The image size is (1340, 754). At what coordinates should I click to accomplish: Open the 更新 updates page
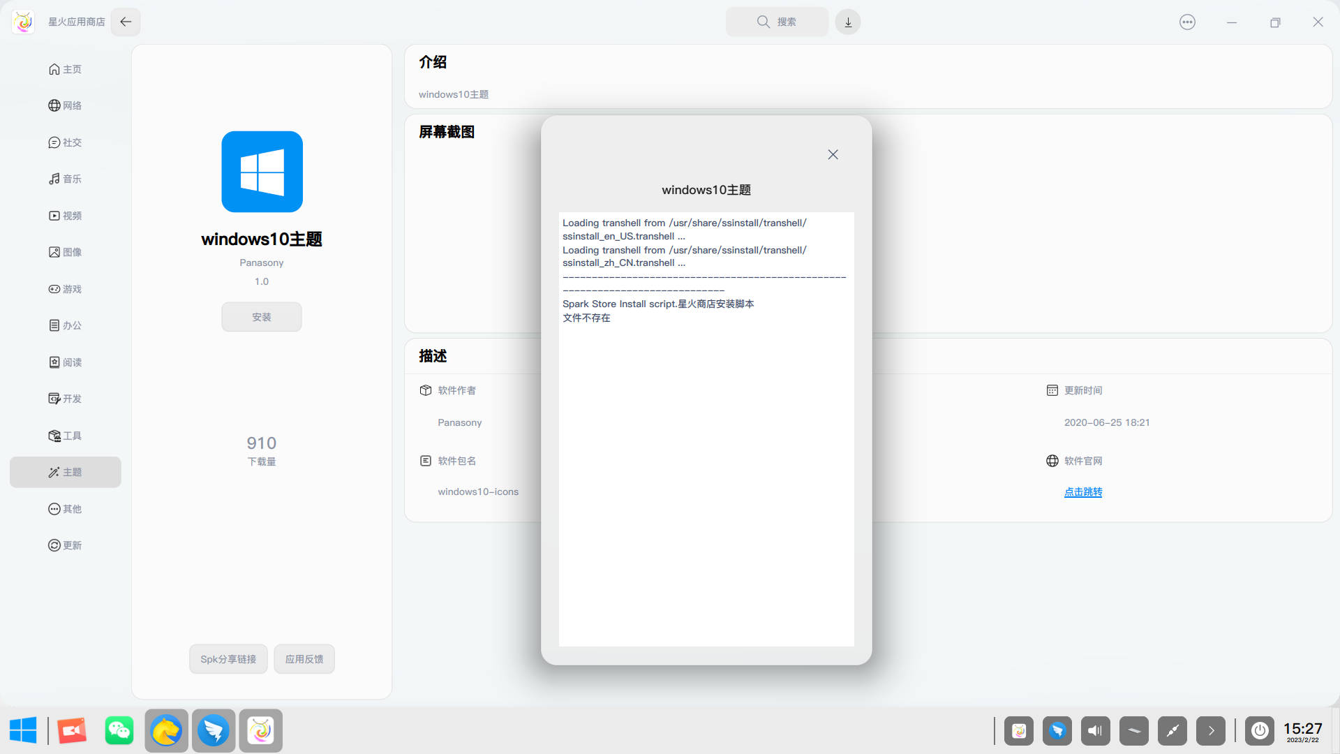[x=65, y=545]
